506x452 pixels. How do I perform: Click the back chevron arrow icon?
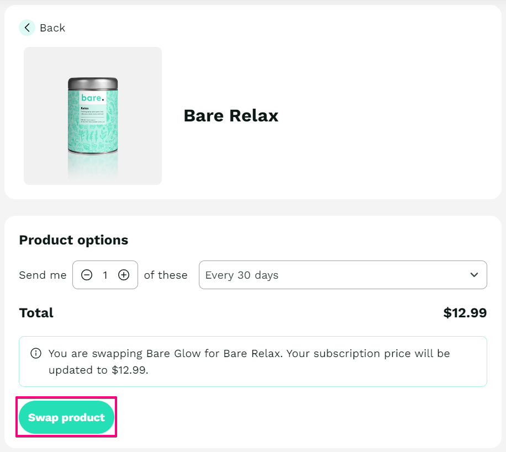pyautogui.click(x=27, y=28)
